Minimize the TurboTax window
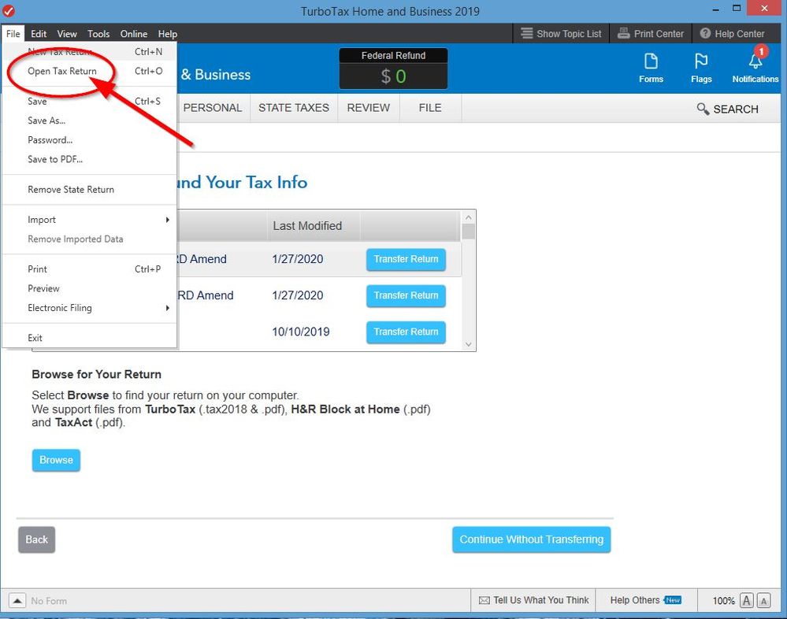Image resolution: width=787 pixels, height=619 pixels. (716, 9)
